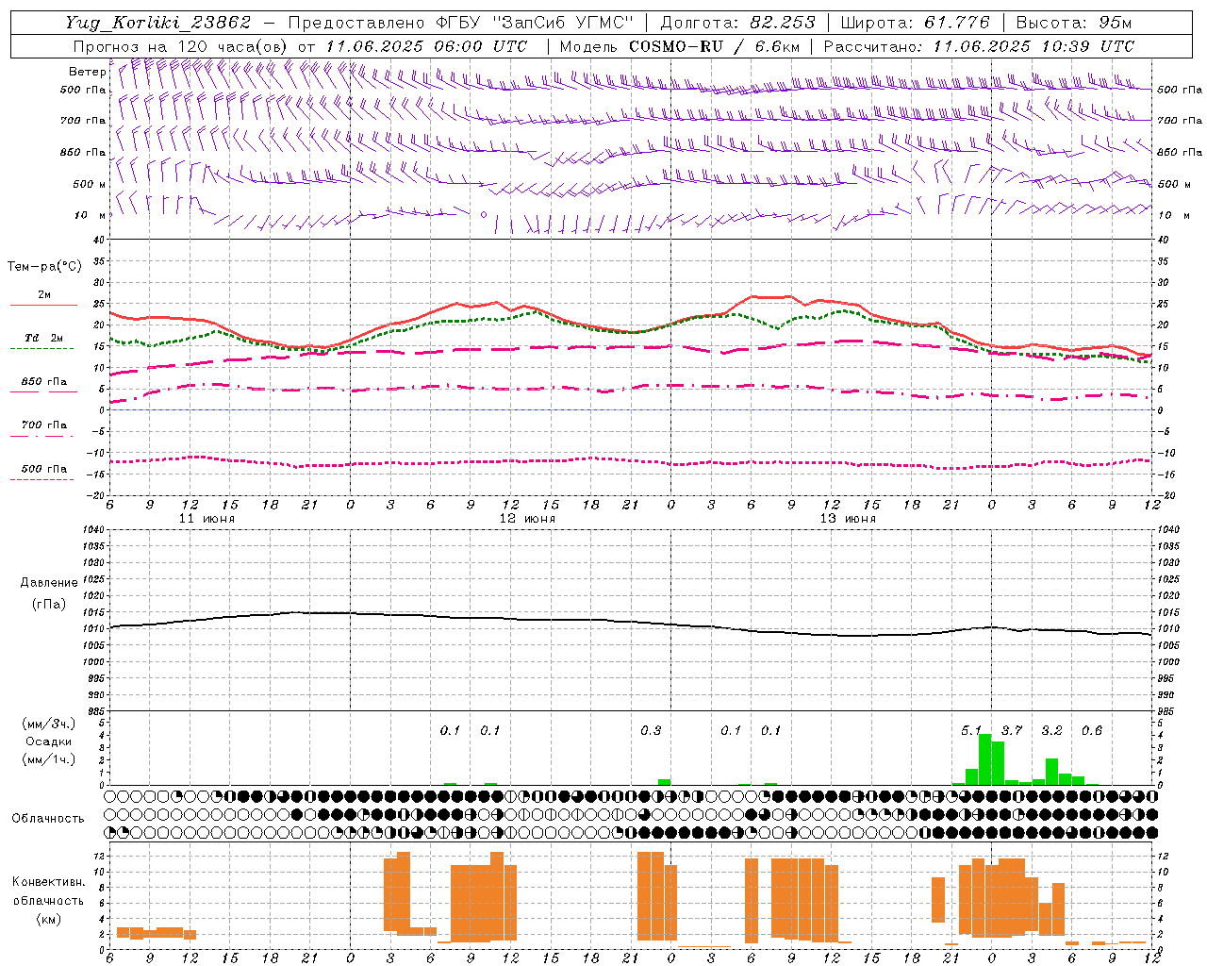Click the "5.1" precipitation amount value

(971, 731)
